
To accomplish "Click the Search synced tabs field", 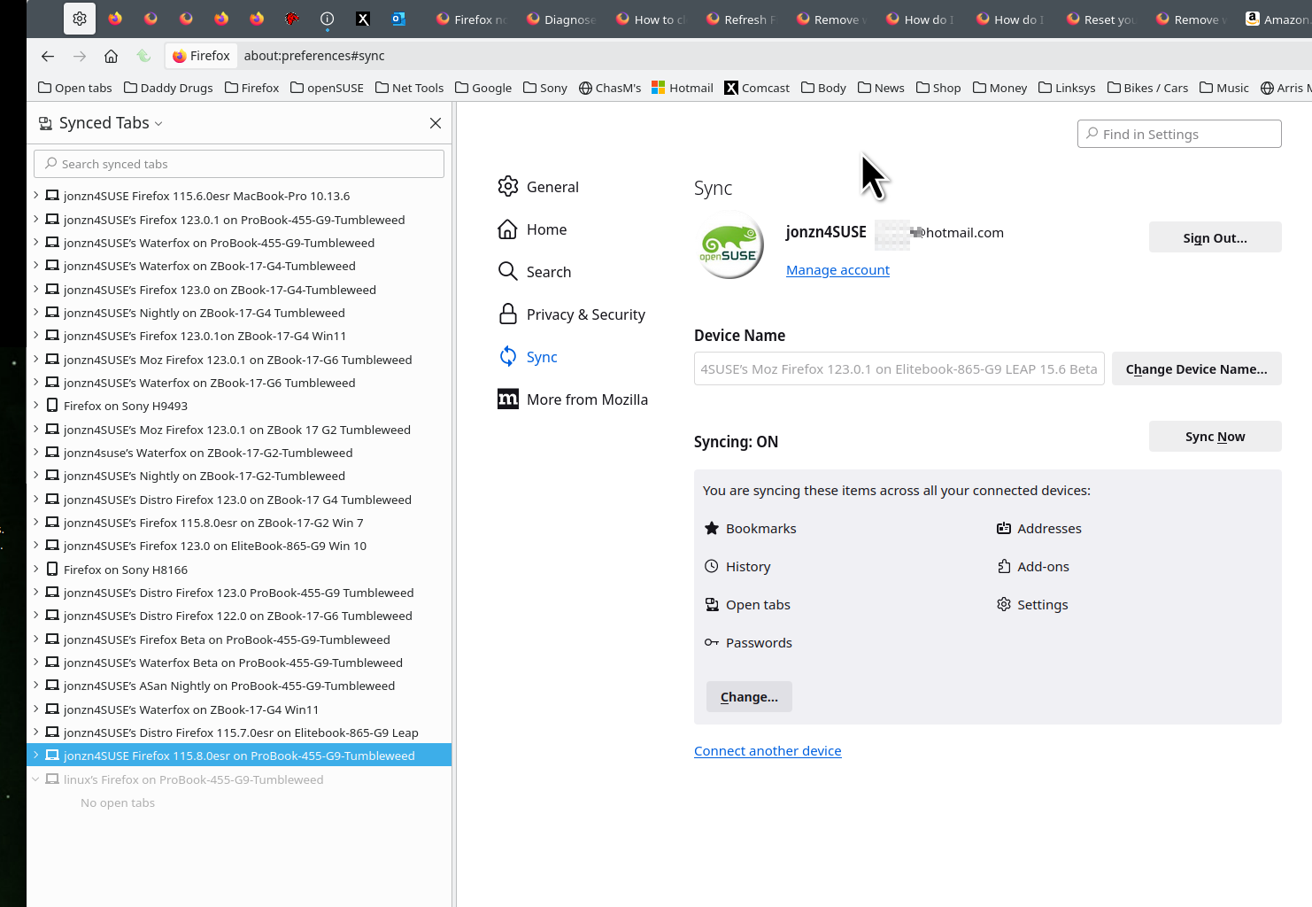I will pyautogui.click(x=239, y=164).
